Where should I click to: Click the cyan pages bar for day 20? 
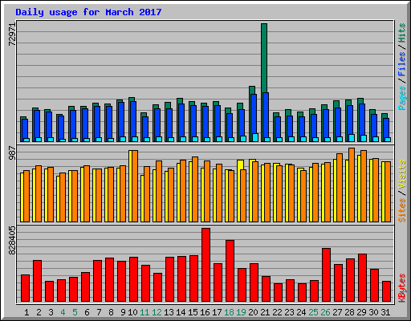pyautogui.click(x=255, y=137)
